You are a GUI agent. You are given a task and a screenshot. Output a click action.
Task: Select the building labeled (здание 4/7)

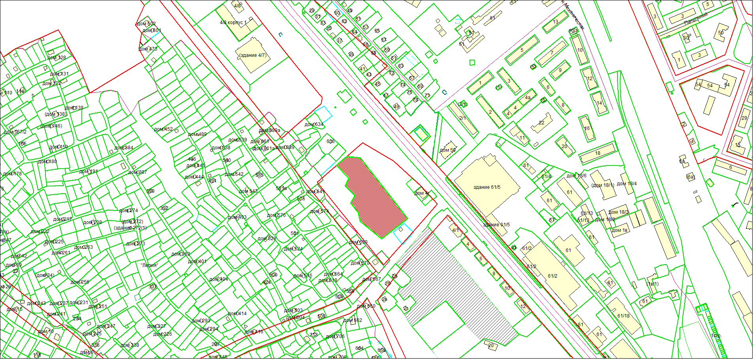pos(253,55)
